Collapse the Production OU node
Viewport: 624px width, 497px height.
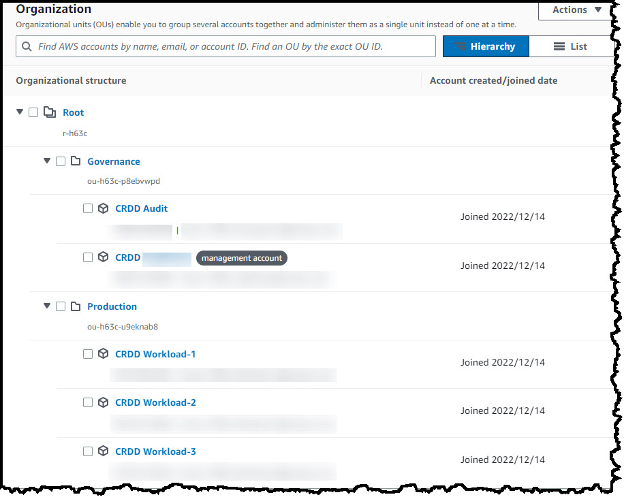(47, 306)
